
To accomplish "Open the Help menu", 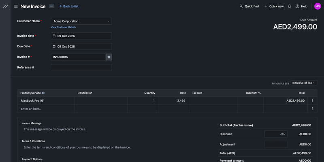I will [301, 6].
